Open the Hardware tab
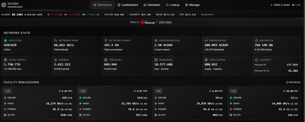Image resolution: width=305 pixels, height=122 pixels. pyautogui.click(x=152, y=5)
